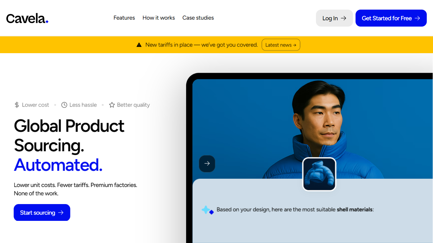Click the dollar sign Lower cost icon
This screenshot has height=243, width=433.
point(17,105)
